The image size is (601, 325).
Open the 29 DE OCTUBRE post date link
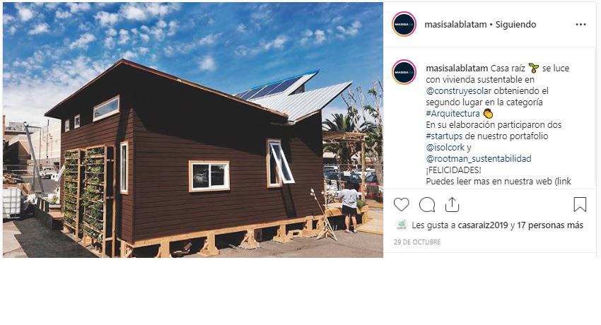(x=417, y=242)
